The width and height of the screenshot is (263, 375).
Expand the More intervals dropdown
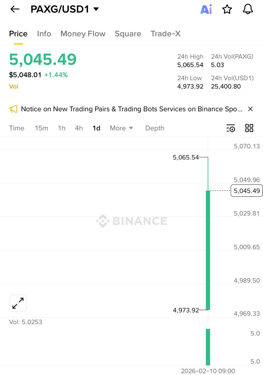[x=121, y=128]
